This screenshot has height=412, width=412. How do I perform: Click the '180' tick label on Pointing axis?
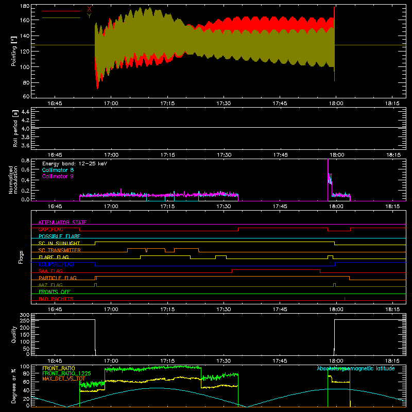tap(25, 6)
